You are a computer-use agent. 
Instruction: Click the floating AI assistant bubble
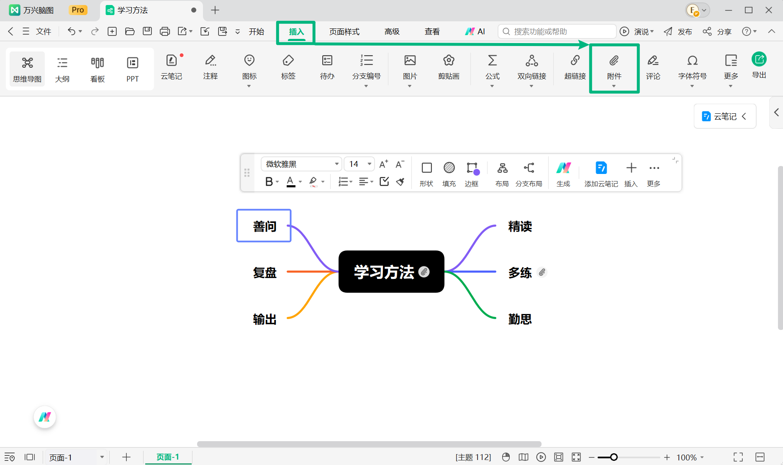pos(45,417)
